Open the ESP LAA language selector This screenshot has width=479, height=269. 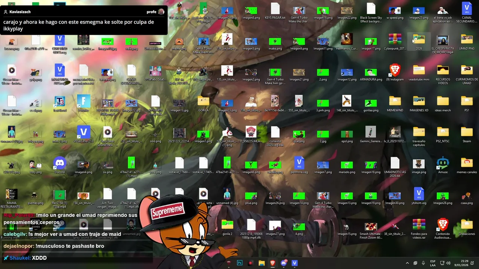coord(433,263)
